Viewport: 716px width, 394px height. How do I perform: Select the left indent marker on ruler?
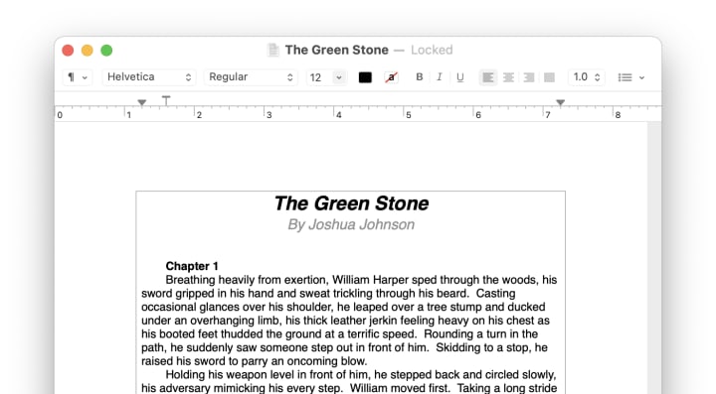tap(142, 103)
